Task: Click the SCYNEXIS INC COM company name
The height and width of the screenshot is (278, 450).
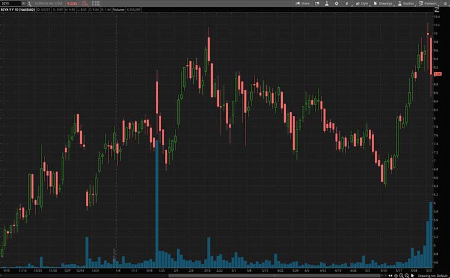Action: (x=49, y=4)
